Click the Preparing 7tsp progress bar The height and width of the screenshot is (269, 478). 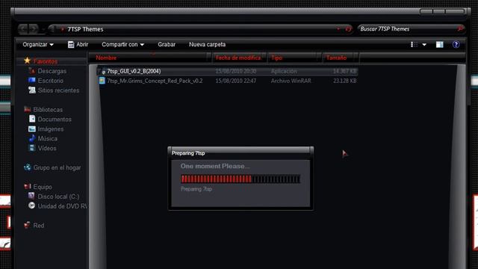click(x=240, y=179)
